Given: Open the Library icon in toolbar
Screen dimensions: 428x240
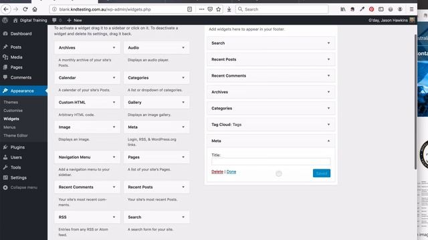Looking at the screenshot, I should [343, 9].
